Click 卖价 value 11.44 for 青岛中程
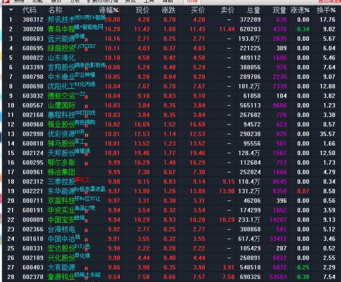 pos(227,29)
